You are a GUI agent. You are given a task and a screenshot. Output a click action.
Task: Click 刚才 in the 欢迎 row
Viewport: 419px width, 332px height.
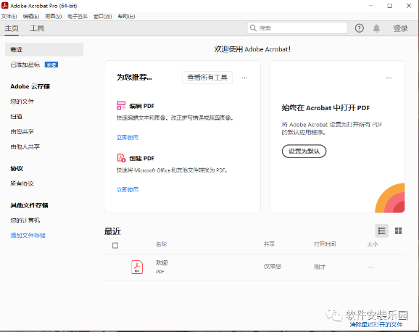[x=320, y=267]
